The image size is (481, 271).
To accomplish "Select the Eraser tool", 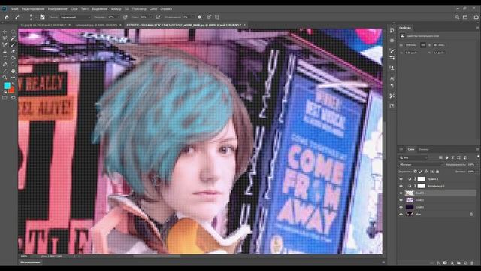I will pyautogui.click(x=13, y=51).
